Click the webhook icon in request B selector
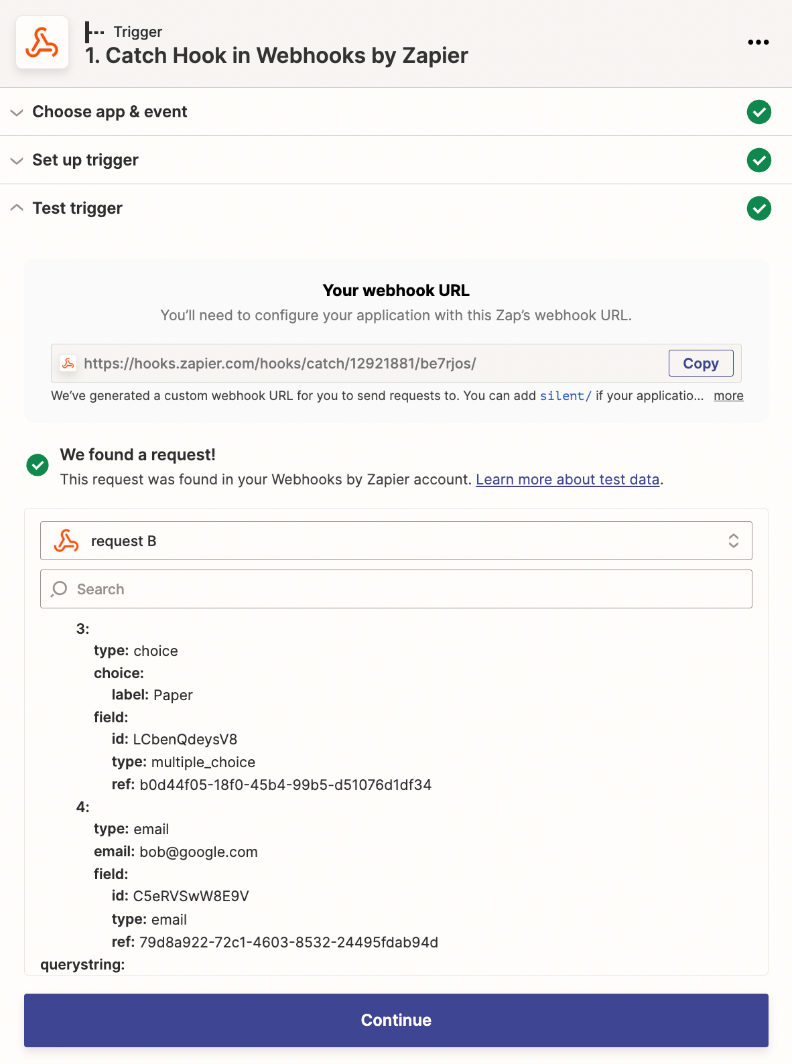The width and height of the screenshot is (792, 1064). [66, 541]
